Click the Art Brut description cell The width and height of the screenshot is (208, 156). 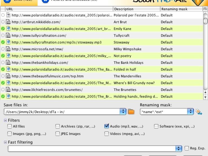click(120, 22)
